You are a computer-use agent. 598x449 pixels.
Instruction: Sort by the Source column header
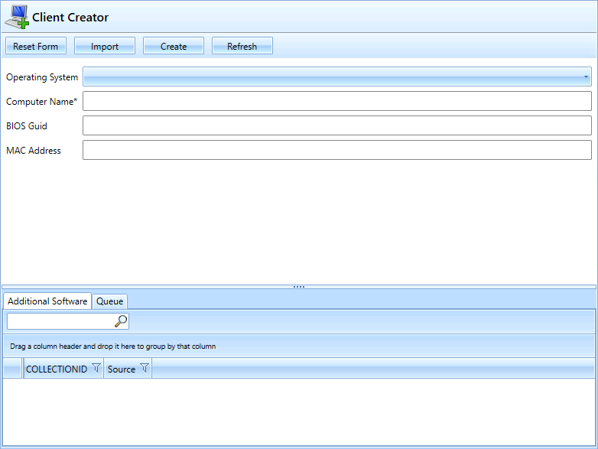tap(121, 369)
